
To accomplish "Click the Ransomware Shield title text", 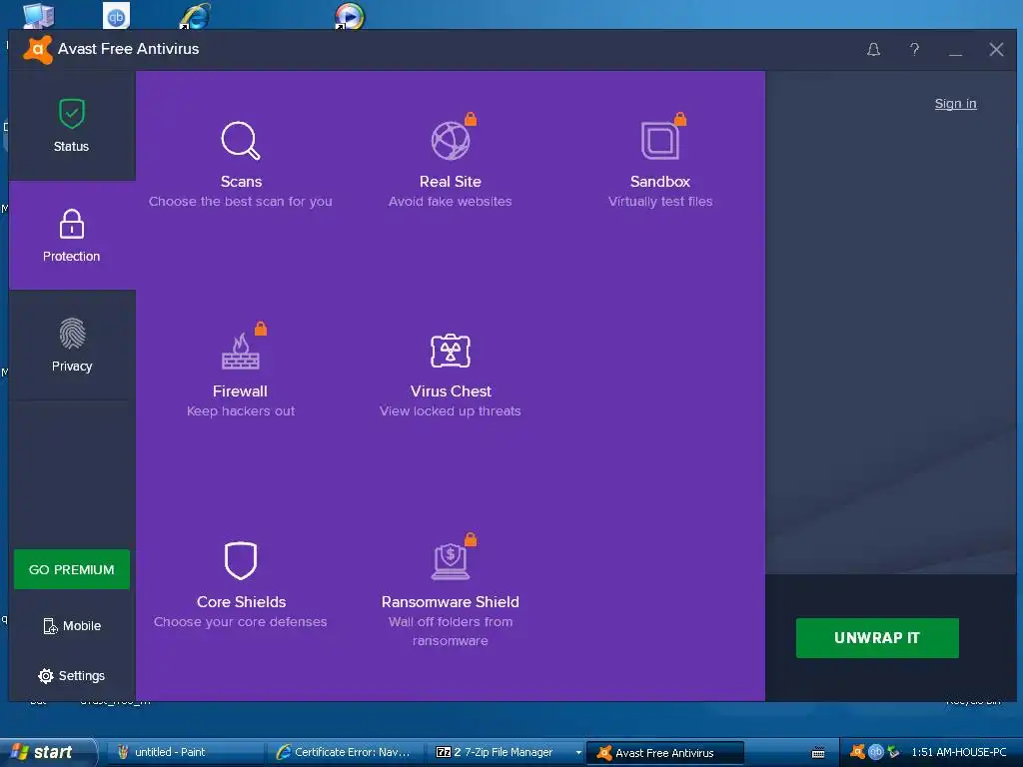I will [451, 602].
